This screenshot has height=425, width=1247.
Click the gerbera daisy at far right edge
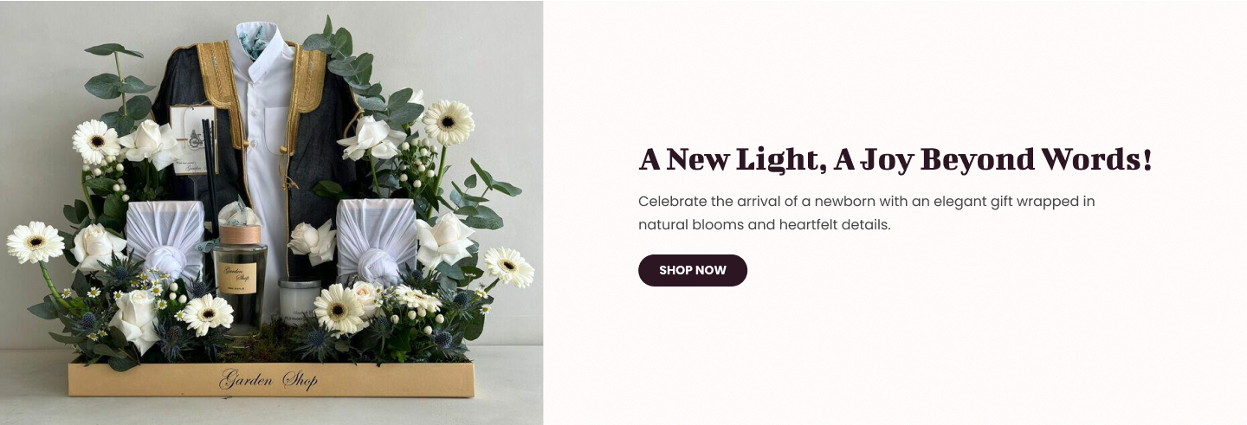(508, 267)
